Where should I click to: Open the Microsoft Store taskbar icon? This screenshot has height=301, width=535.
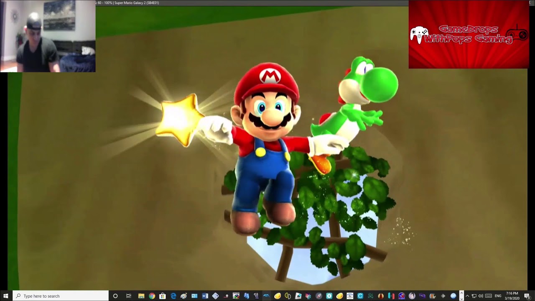coord(163,296)
